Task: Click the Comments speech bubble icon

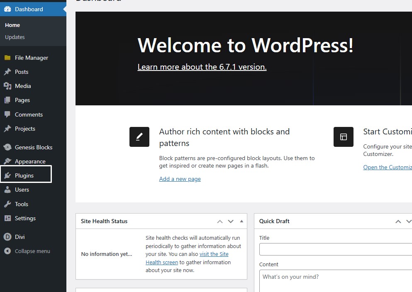Action: click(x=7, y=114)
